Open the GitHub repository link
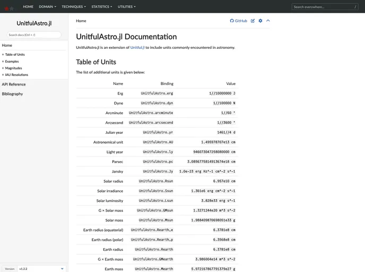Image resolution: width=365 pixels, height=272 pixels. [238, 21]
